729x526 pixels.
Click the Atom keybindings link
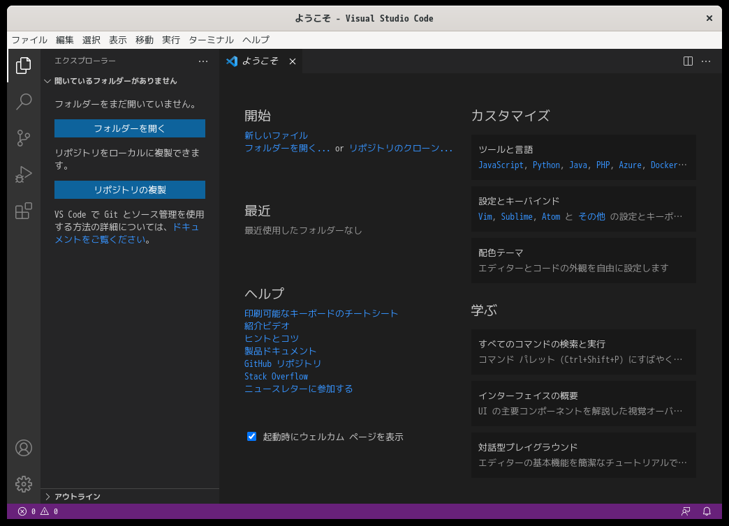pyautogui.click(x=551, y=217)
